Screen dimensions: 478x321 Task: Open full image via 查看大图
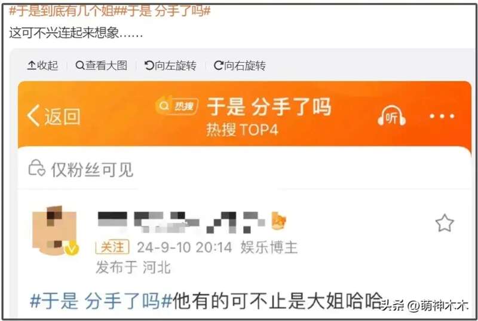click(x=101, y=66)
